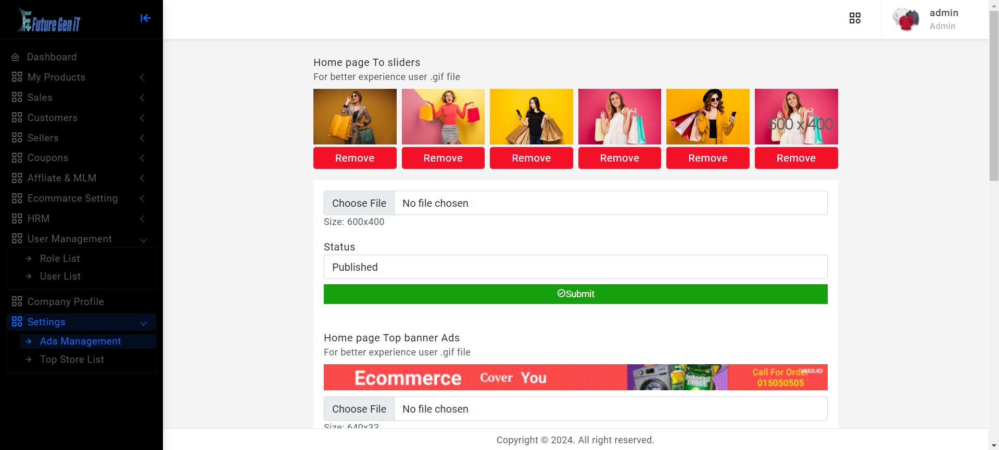Viewport: 999px width, 450px height.
Task: Click the My Products grid icon
Action: (x=17, y=77)
